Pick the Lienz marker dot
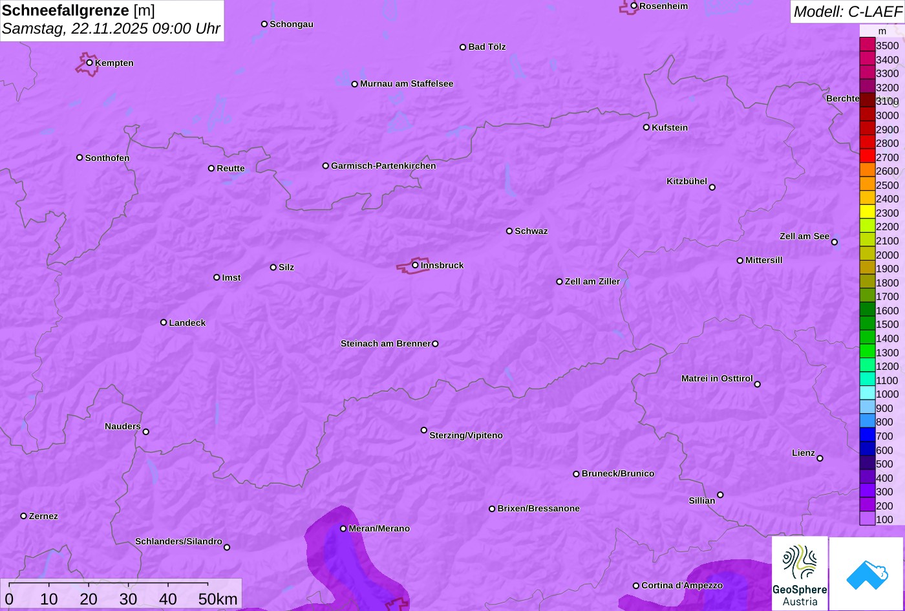This screenshot has height=611, width=905. pyautogui.click(x=820, y=458)
